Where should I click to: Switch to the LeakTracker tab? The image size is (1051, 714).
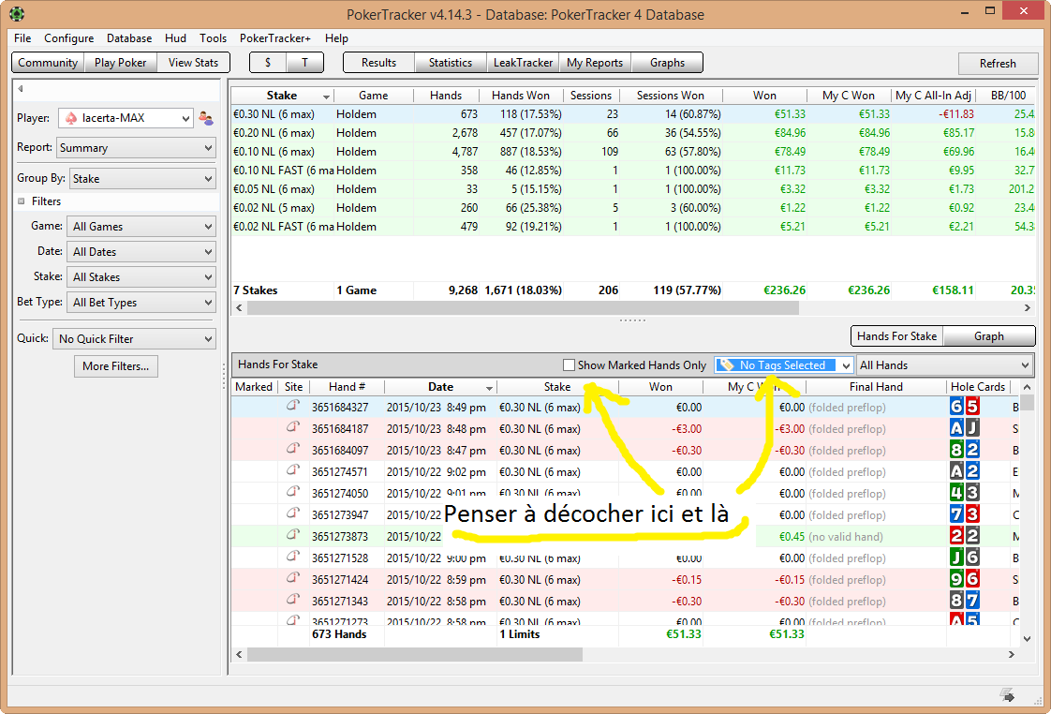click(523, 63)
